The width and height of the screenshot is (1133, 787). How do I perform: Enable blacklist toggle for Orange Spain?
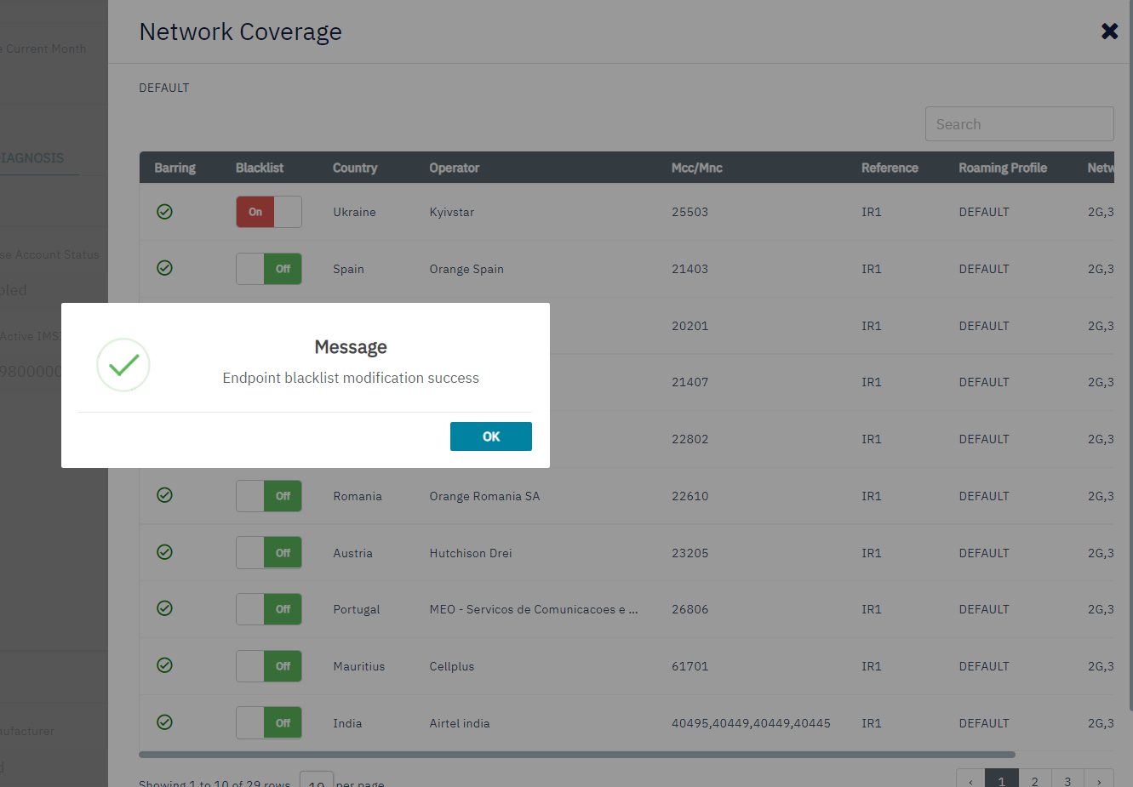click(268, 269)
